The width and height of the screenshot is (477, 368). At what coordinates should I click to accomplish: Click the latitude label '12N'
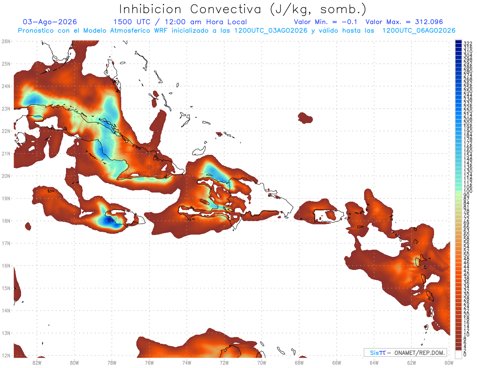pyautogui.click(x=6, y=355)
